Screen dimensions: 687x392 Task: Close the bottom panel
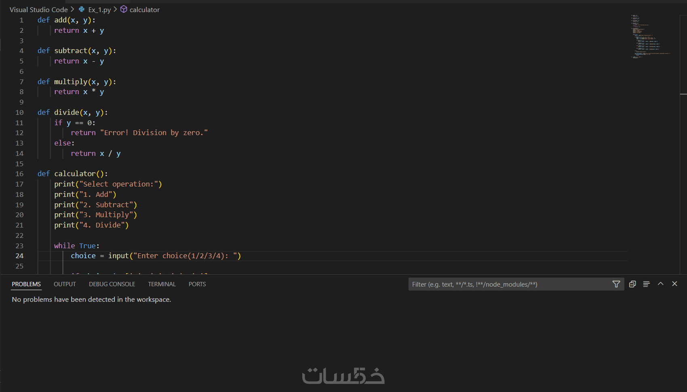click(674, 284)
